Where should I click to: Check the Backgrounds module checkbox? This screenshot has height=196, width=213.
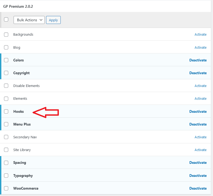[6, 35]
